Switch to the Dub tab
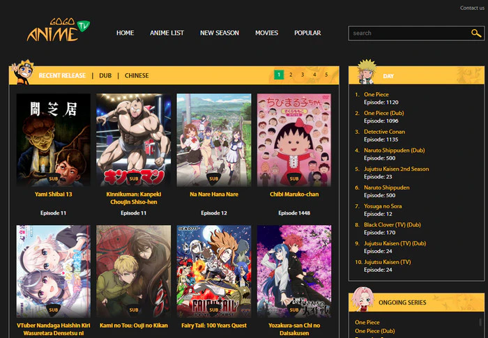 105,76
